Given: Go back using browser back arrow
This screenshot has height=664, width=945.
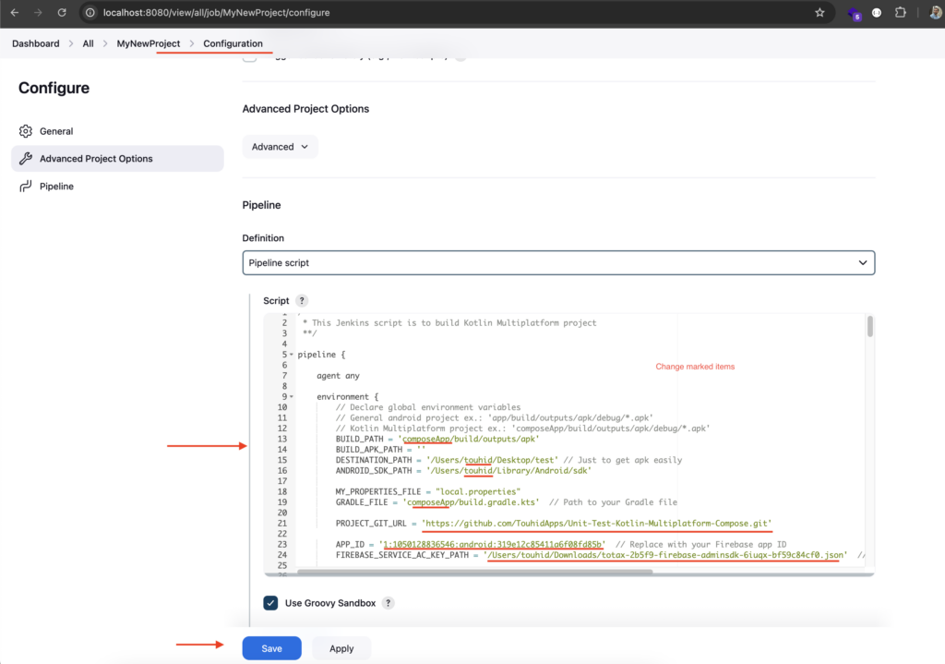Looking at the screenshot, I should (x=15, y=12).
